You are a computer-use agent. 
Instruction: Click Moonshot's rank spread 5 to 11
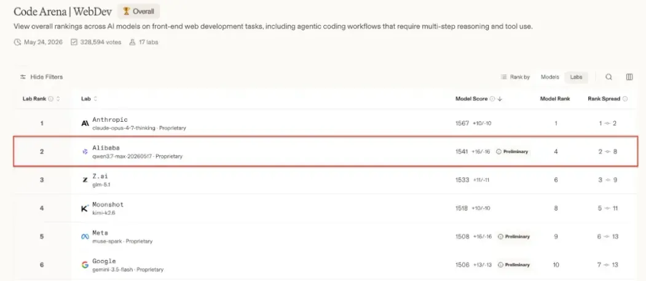point(608,208)
